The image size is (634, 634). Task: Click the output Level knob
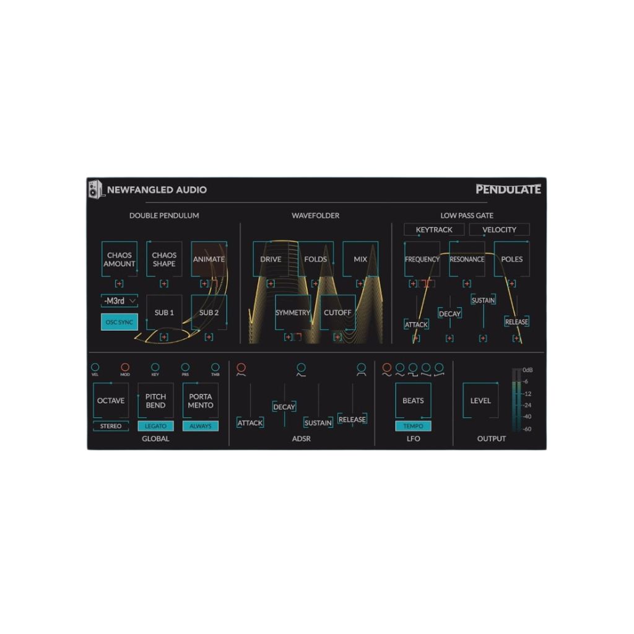pos(480,401)
